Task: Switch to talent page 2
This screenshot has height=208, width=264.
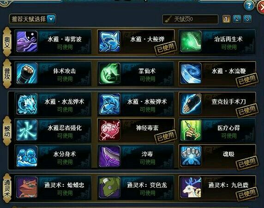Action: coord(237,19)
